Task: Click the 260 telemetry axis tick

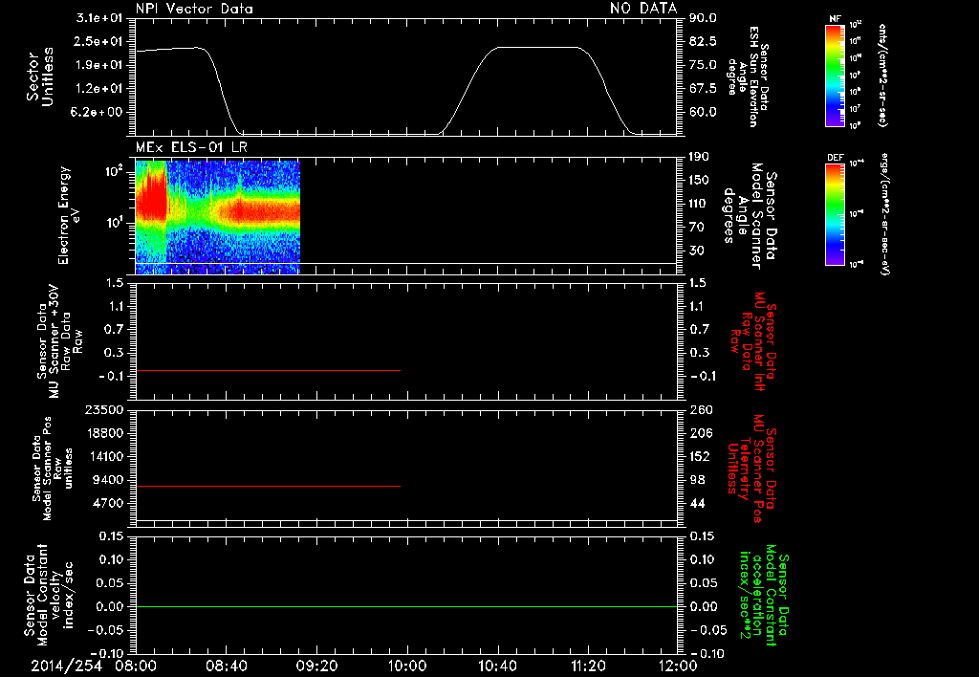Action: tap(701, 409)
